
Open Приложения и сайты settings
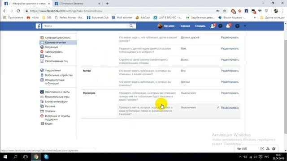pos(57,92)
